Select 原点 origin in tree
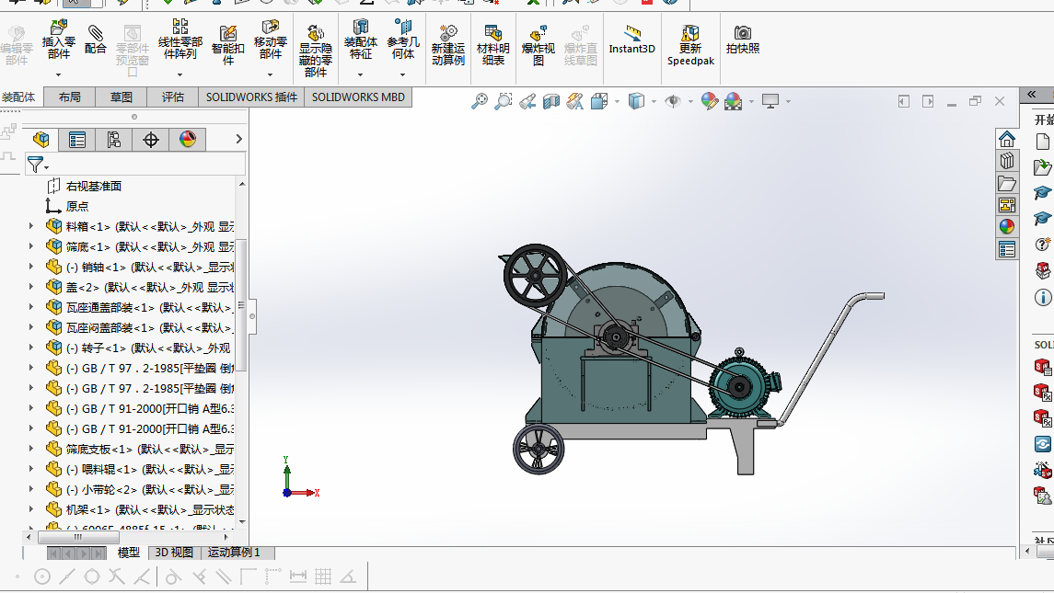1054x593 pixels. click(x=76, y=206)
